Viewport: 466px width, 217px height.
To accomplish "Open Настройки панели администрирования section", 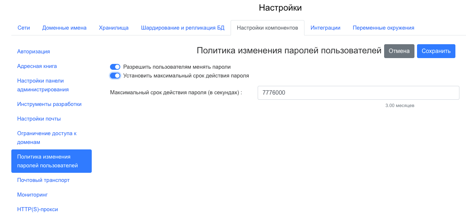I will click(x=43, y=85).
